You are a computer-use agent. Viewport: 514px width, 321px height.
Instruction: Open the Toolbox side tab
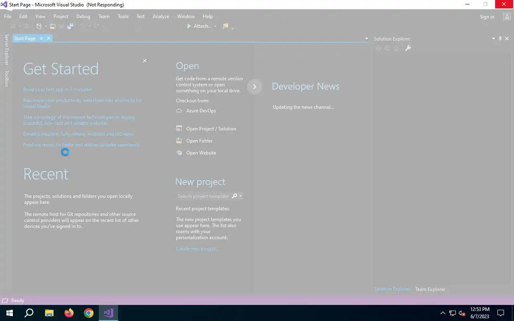pyautogui.click(x=6, y=78)
